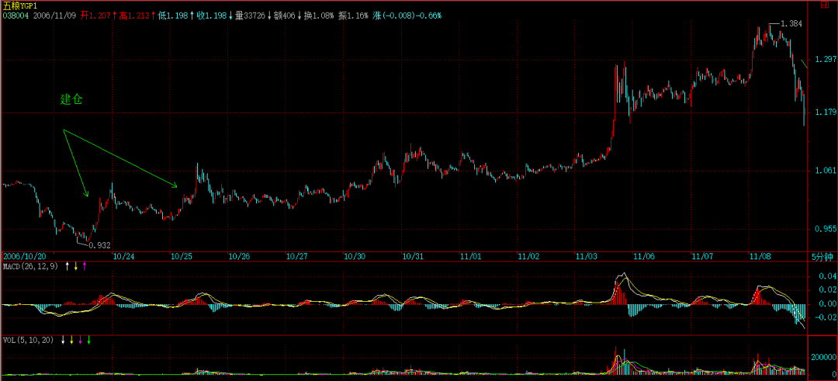Click the turnover rate 换1.08%
The height and width of the screenshot is (381, 838).
[319, 16]
